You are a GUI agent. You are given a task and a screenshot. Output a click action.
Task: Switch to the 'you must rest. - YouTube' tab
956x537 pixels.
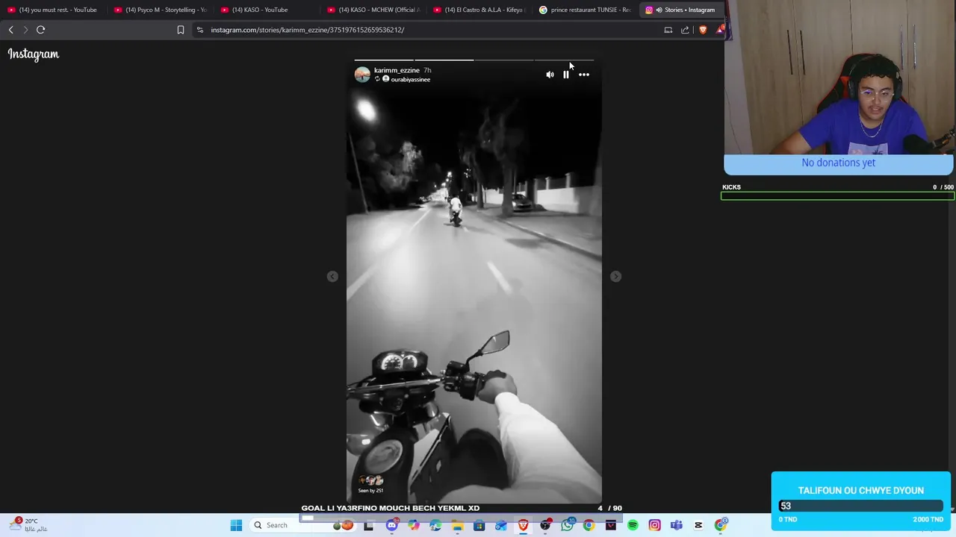click(53, 10)
